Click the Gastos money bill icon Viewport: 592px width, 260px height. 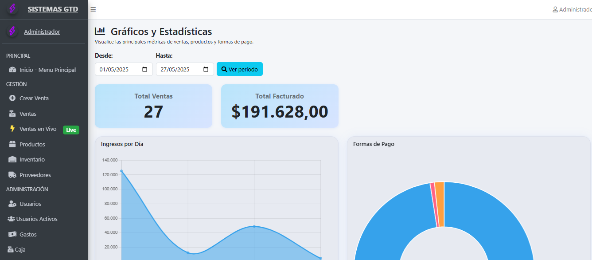pos(12,234)
